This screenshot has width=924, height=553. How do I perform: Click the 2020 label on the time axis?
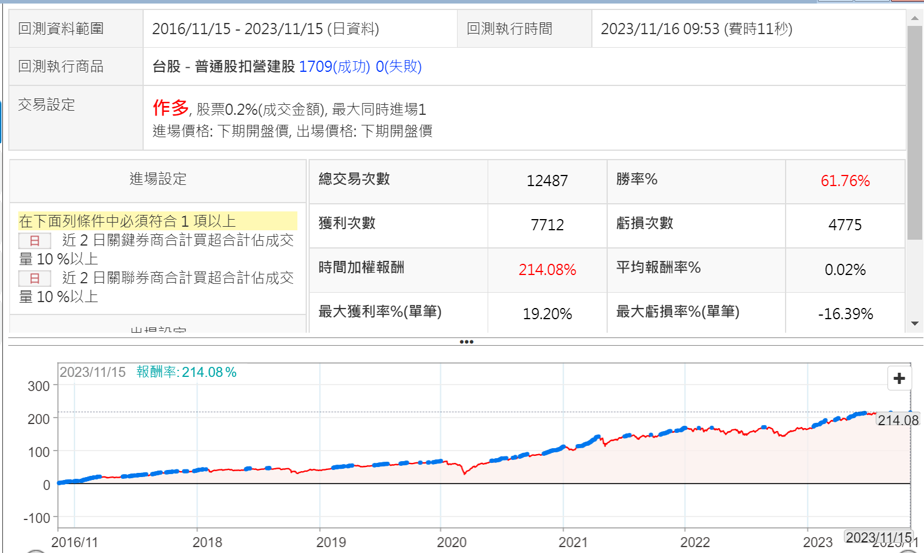(451, 542)
